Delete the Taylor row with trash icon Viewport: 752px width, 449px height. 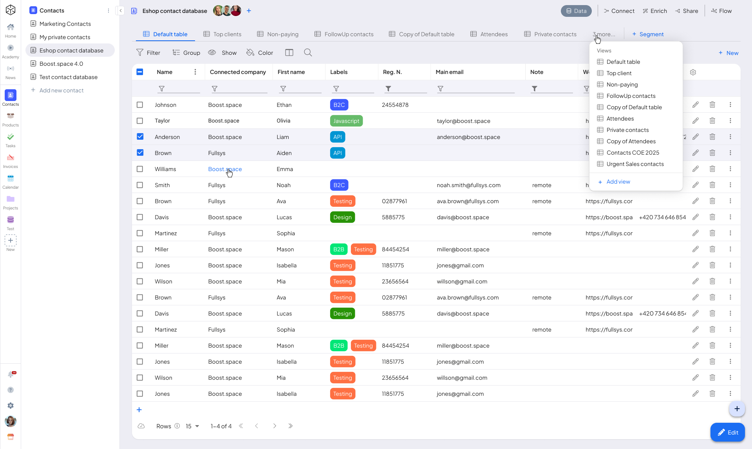(712, 121)
